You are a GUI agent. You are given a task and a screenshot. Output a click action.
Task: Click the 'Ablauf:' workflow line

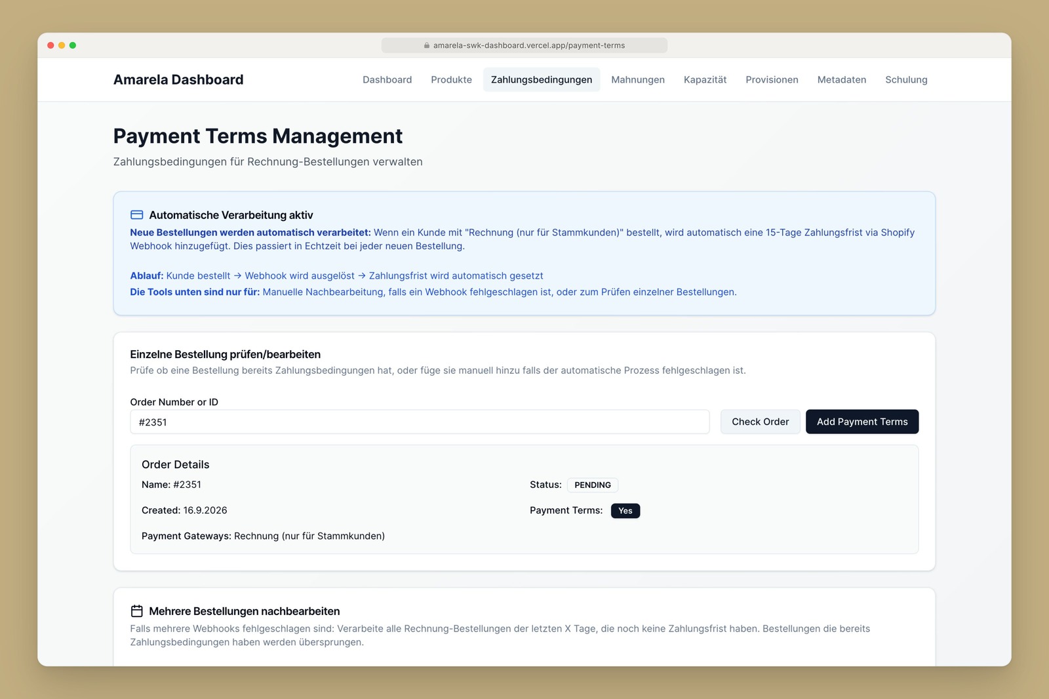point(336,276)
